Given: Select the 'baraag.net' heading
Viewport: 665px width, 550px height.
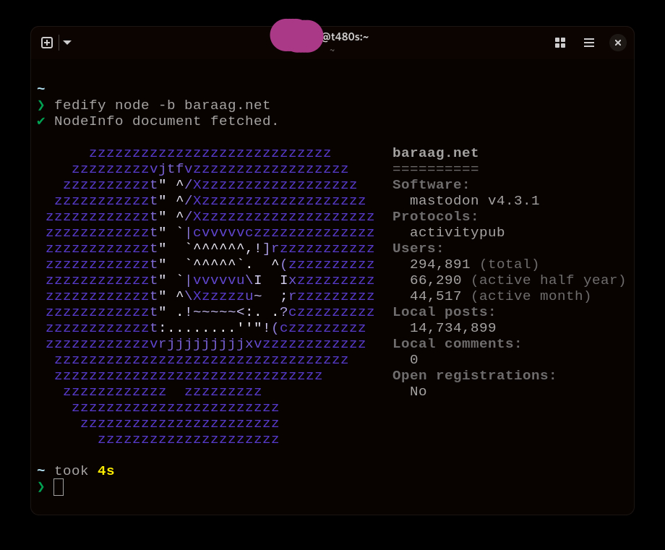Looking at the screenshot, I should 435,152.
